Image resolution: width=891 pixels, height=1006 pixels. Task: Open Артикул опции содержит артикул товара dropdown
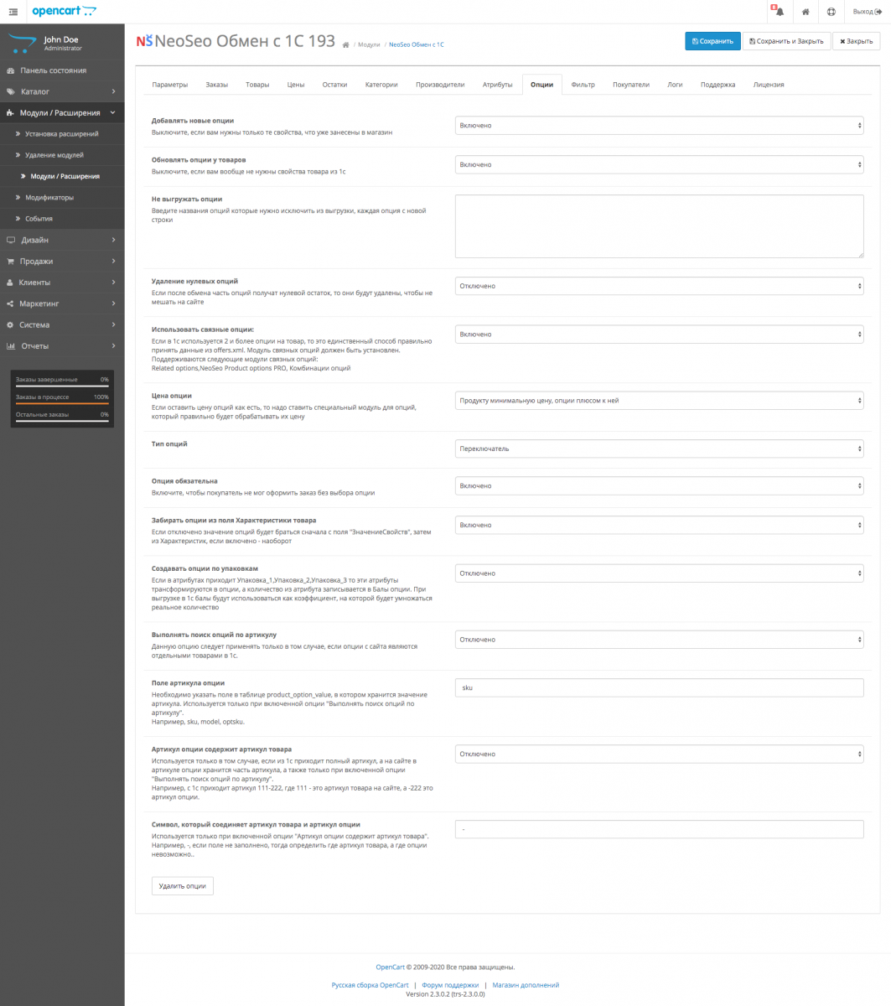click(659, 754)
